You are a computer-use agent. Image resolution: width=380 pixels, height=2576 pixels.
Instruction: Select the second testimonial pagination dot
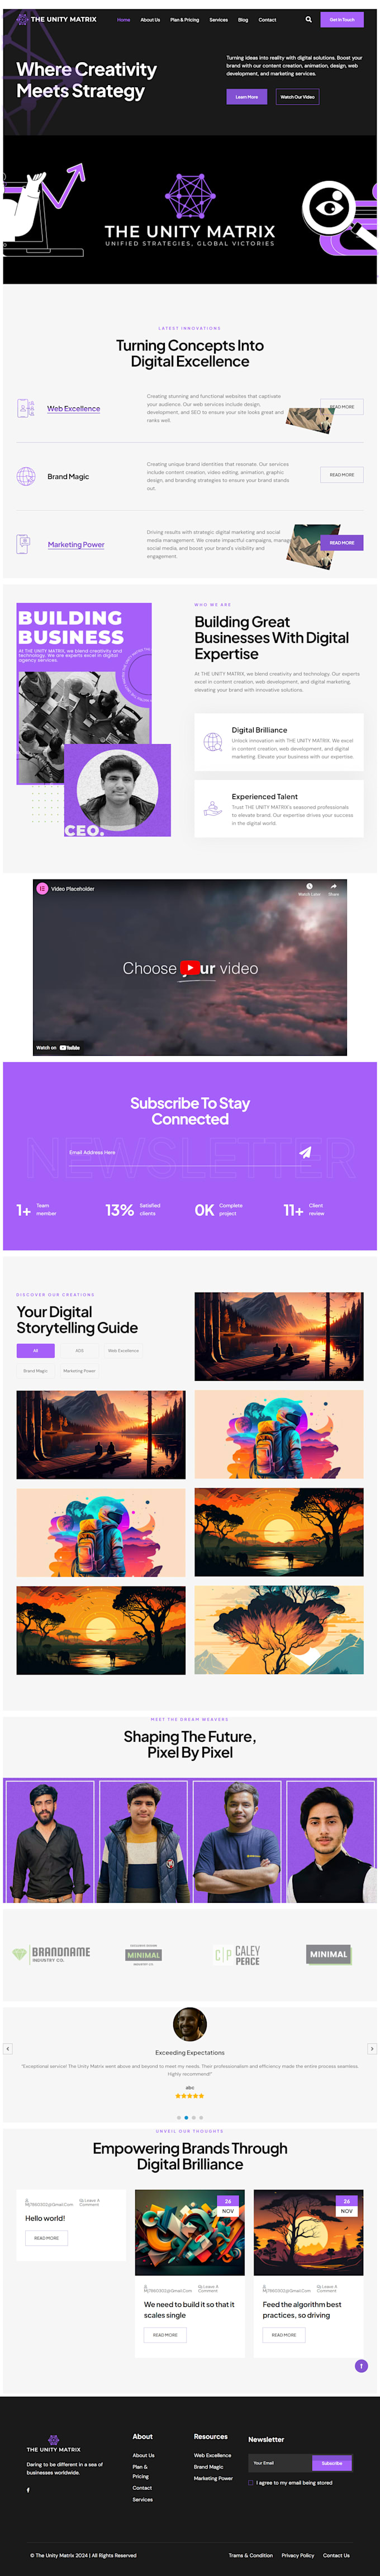pos(186,2117)
